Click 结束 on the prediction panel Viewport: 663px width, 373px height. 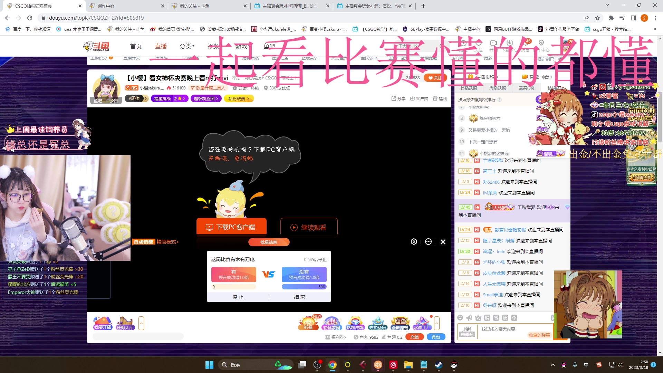coord(300,297)
